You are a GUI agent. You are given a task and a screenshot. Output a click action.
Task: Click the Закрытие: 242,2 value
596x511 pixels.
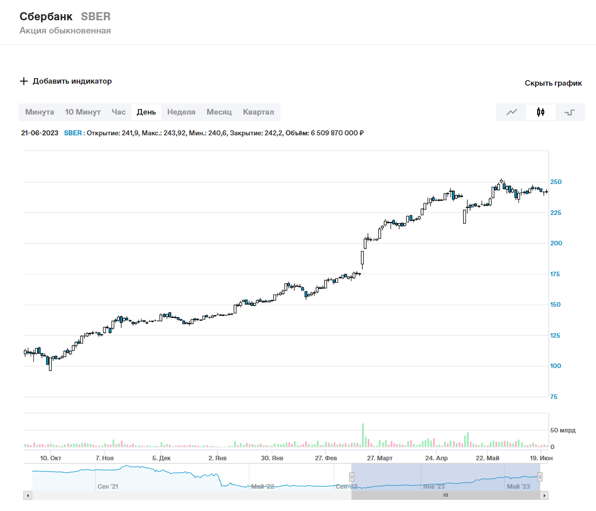tap(257, 133)
